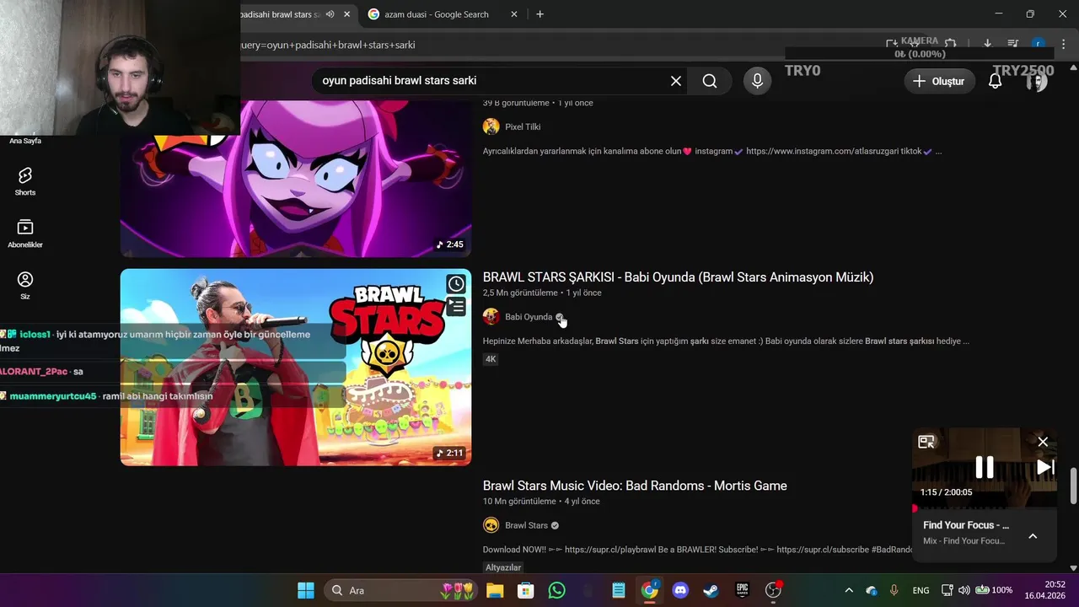Click Pixel Tilki channel avatar
Viewport: 1079px width, 607px height.
coord(491,126)
